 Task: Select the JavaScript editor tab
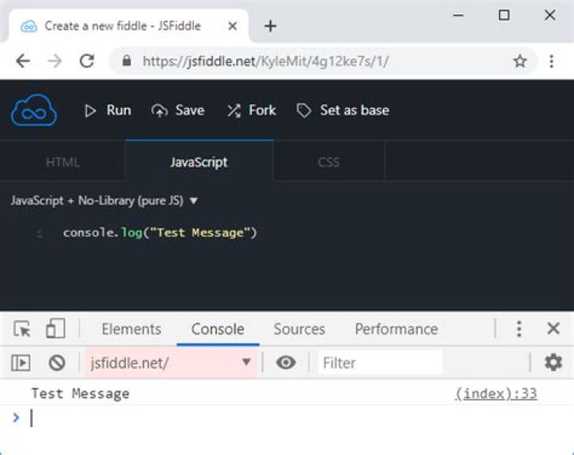199,162
